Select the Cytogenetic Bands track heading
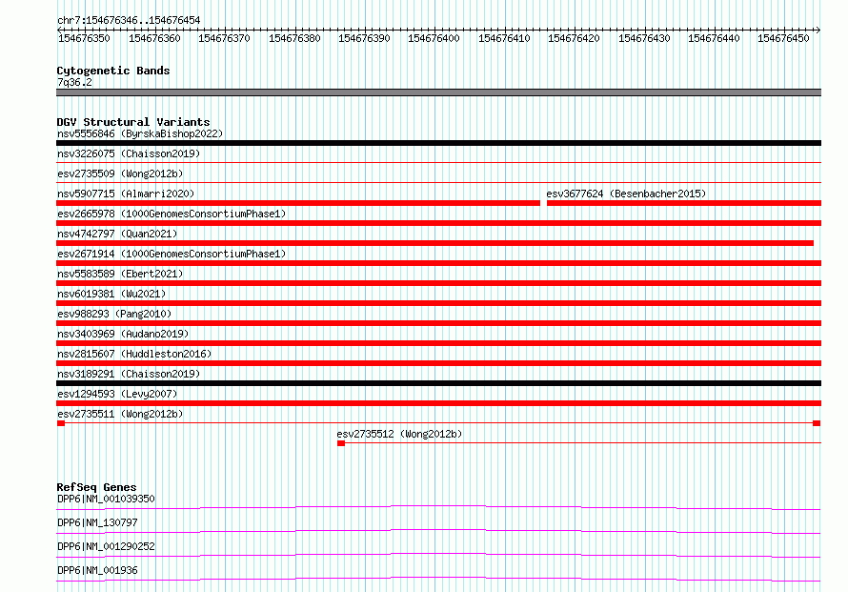This screenshot has height=592, width=848. [113, 71]
